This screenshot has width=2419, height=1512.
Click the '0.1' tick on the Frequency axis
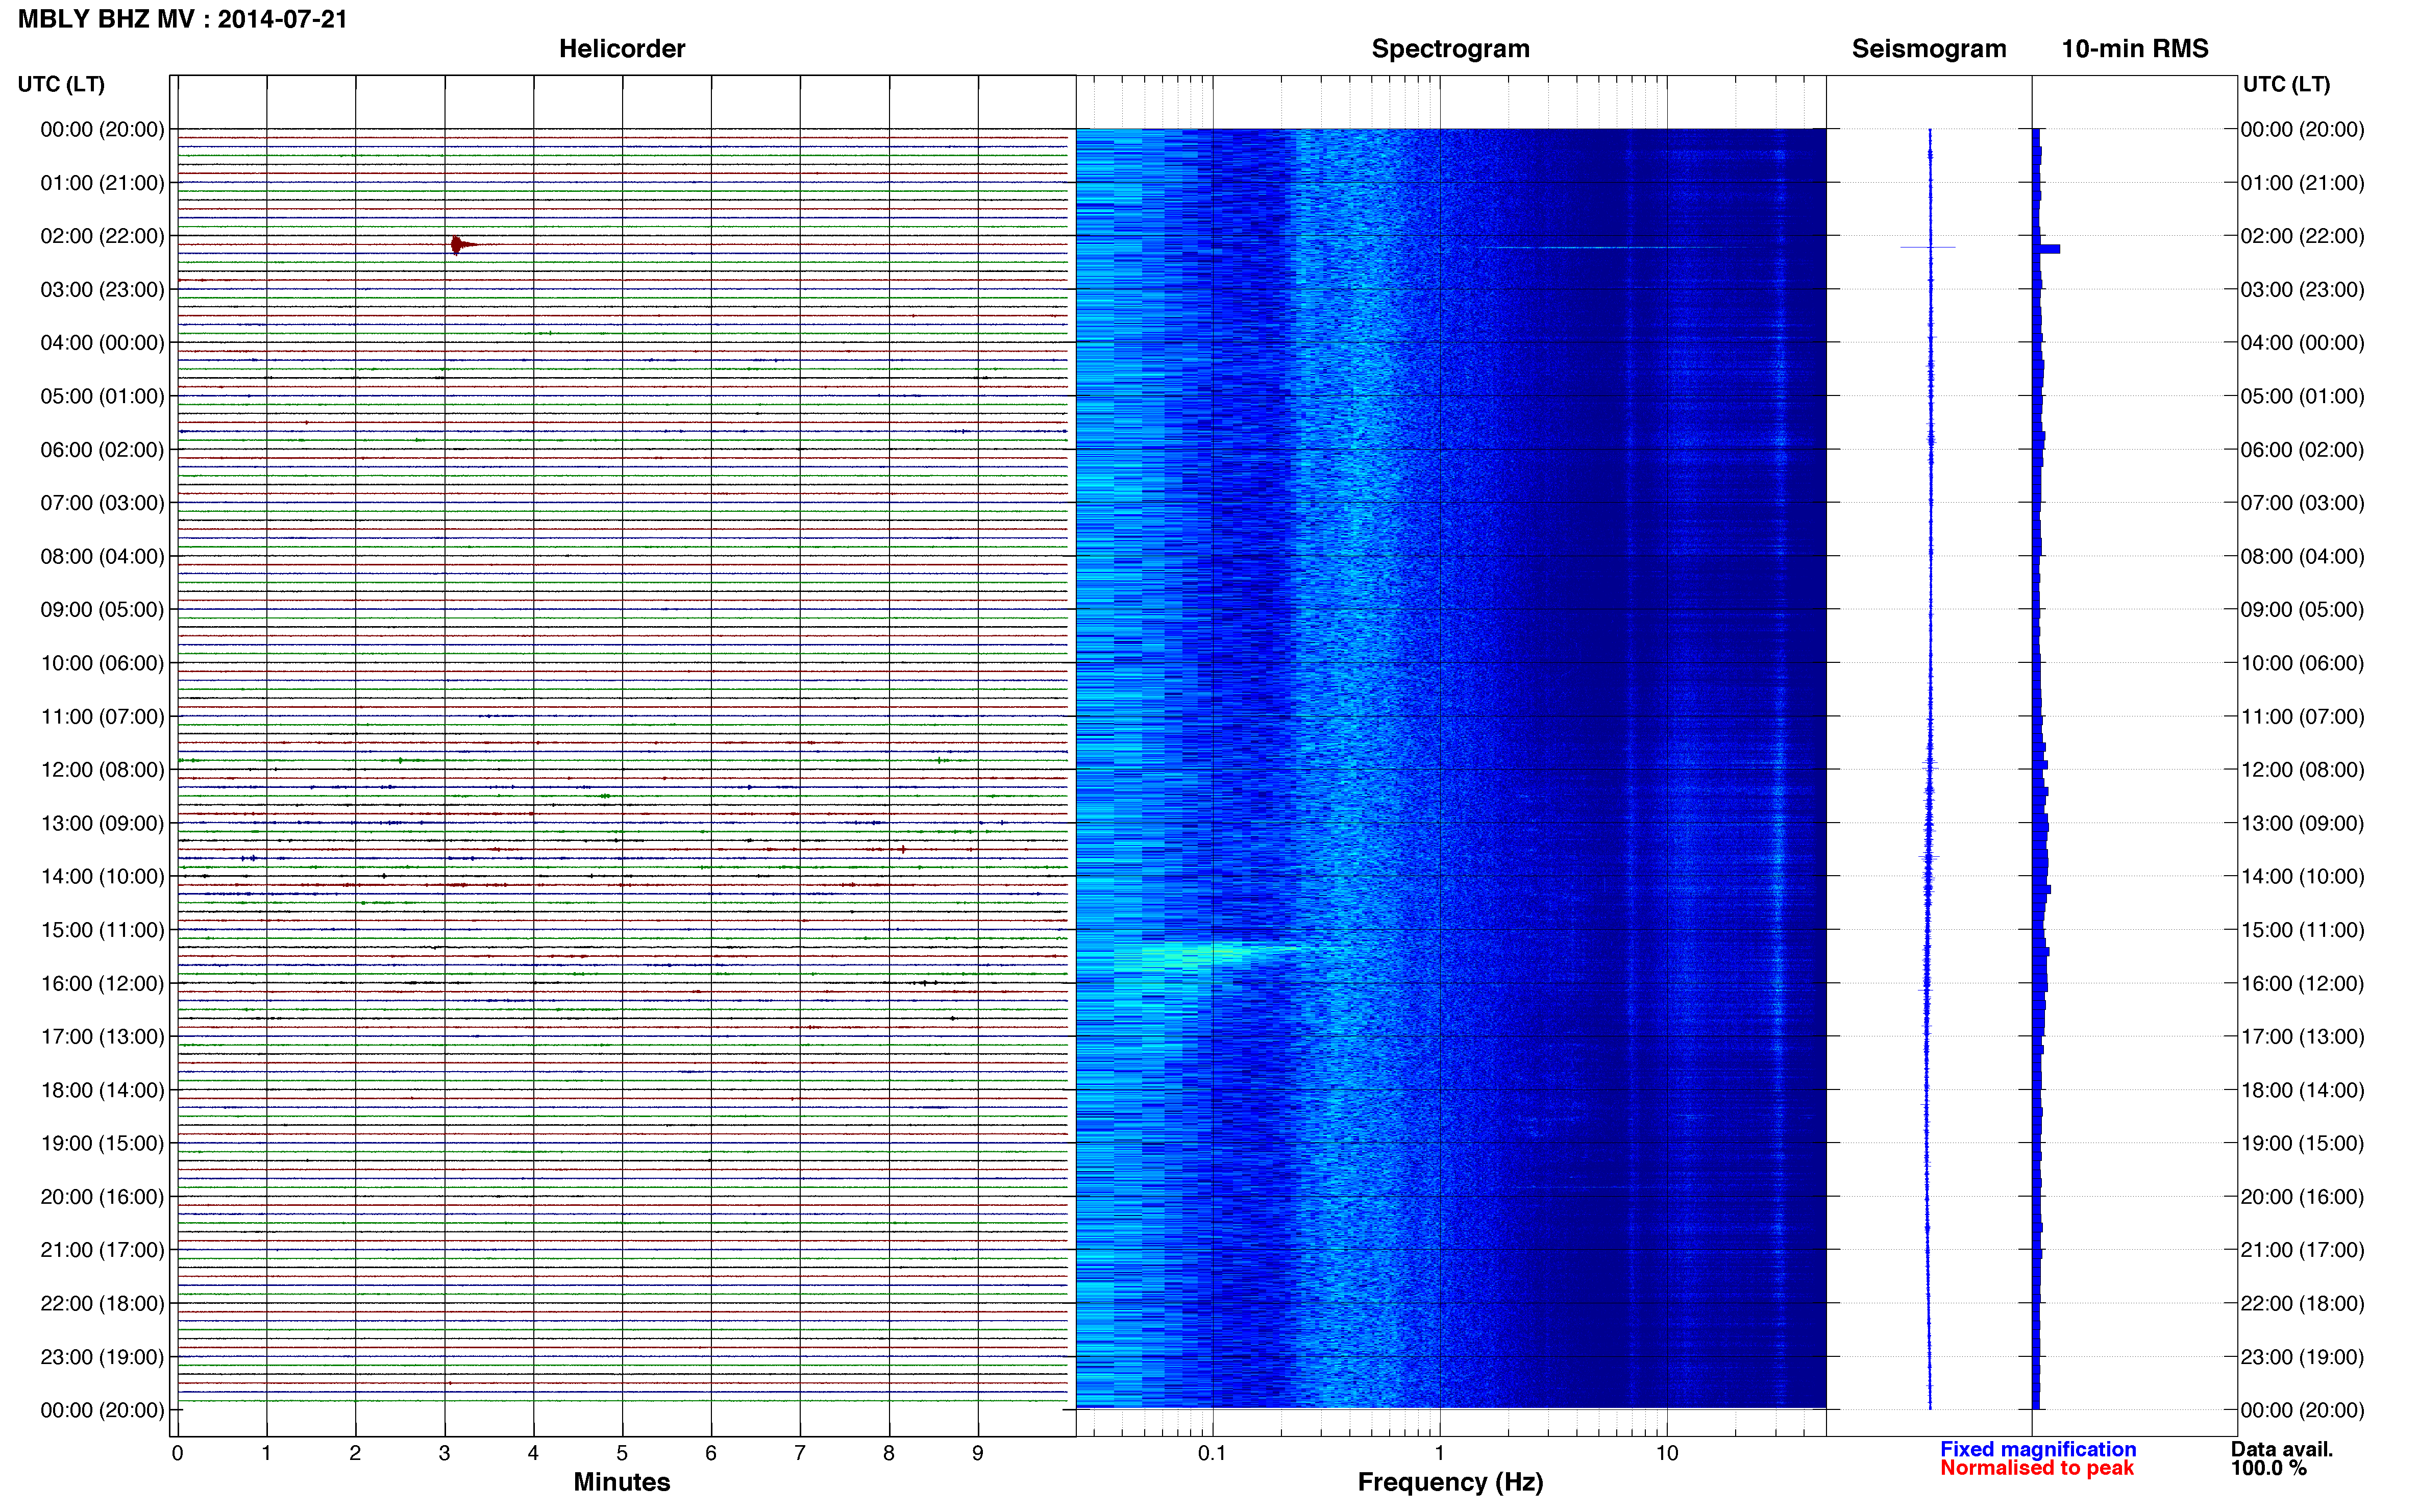point(1212,1453)
